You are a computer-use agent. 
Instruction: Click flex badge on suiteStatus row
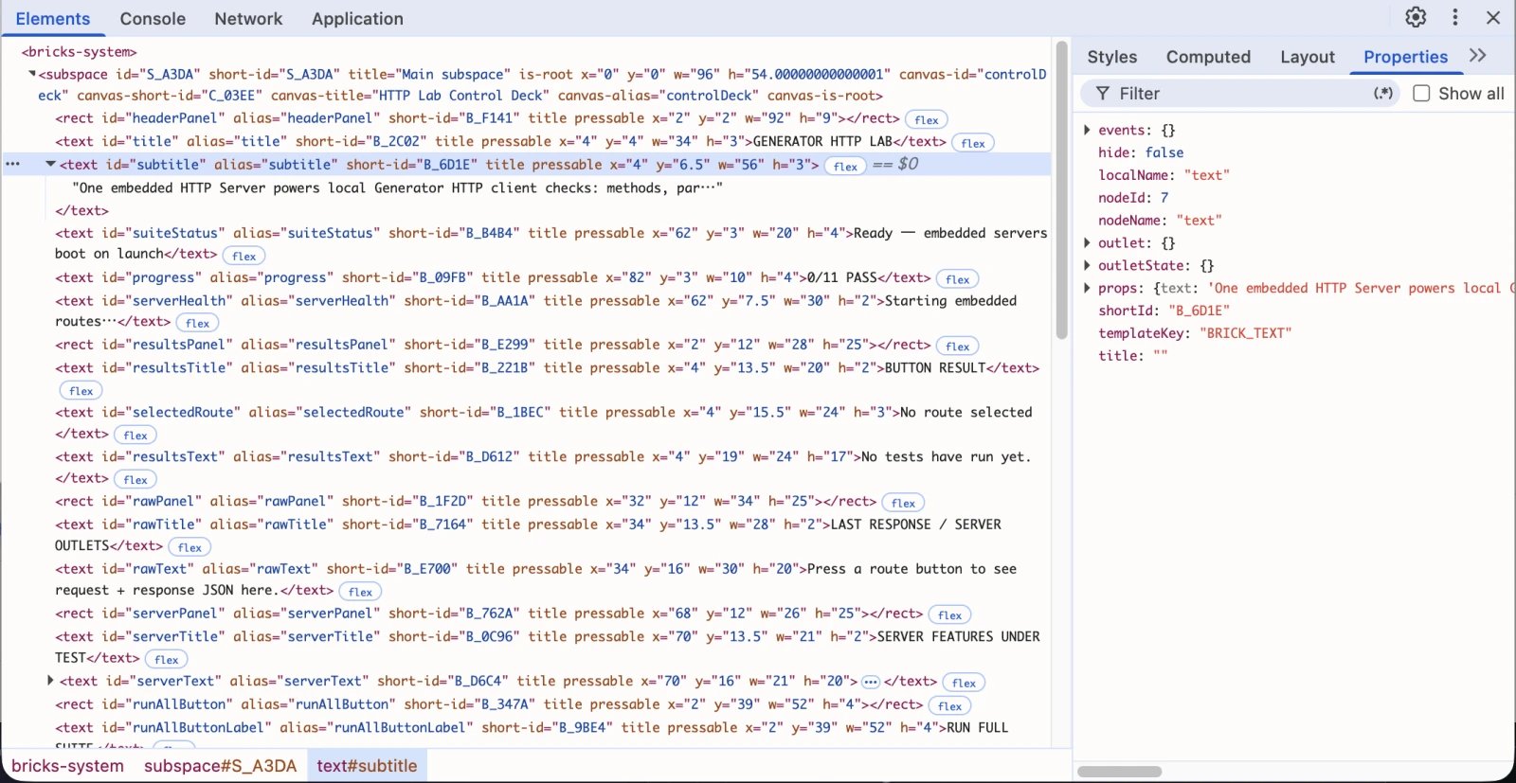coord(244,256)
